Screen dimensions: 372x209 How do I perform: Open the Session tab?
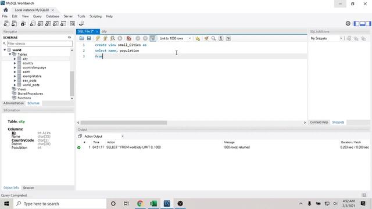click(28, 188)
